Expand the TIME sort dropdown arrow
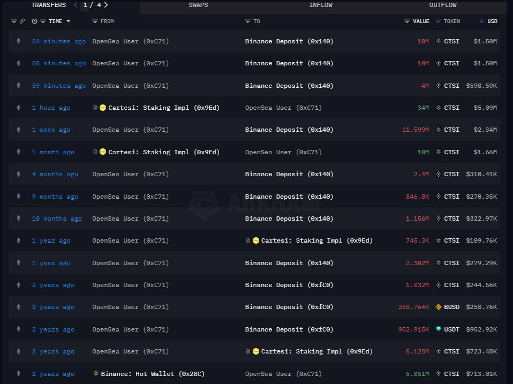Screen dimensions: 513x384 (68, 21)
